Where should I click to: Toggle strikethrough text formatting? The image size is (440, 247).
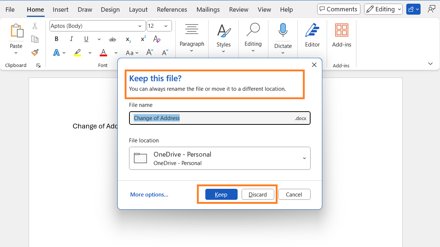coord(113,39)
